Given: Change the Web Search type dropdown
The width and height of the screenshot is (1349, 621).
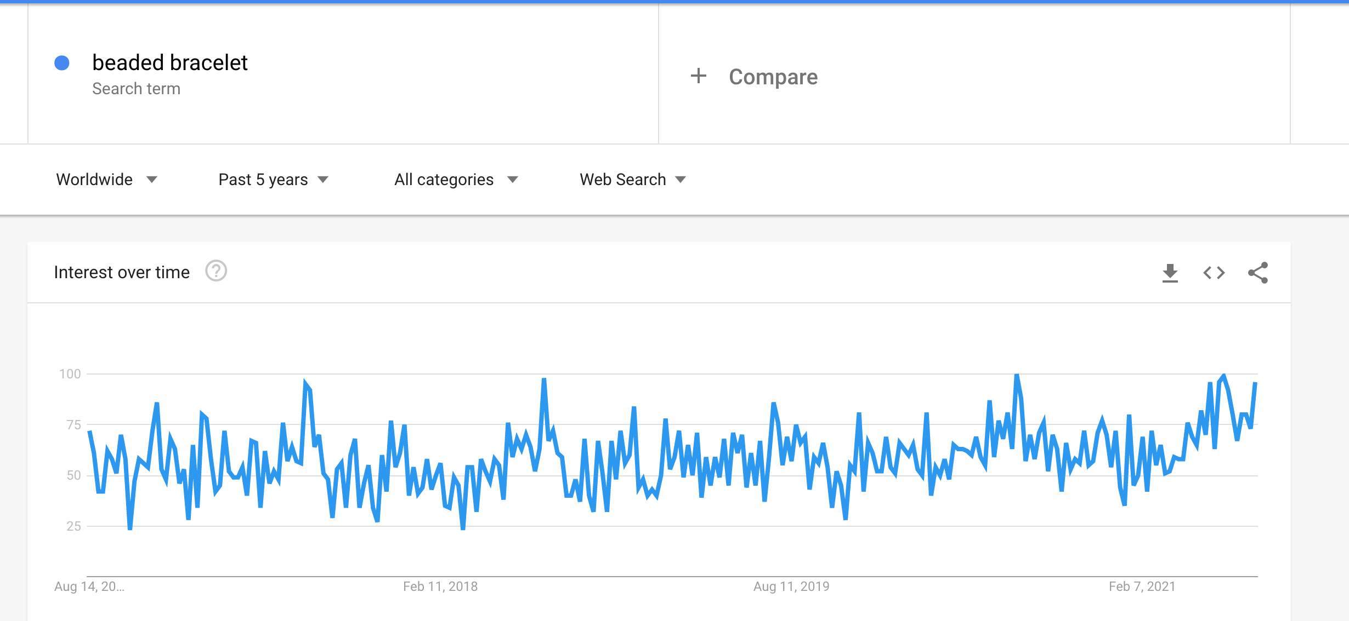Looking at the screenshot, I should tap(633, 180).
